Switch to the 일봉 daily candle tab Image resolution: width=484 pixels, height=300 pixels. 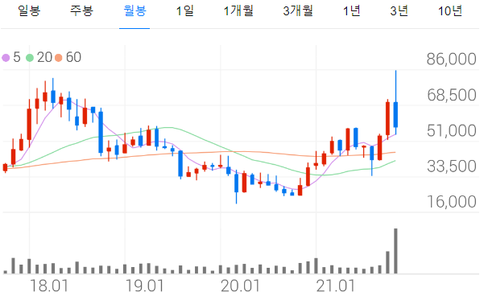pos(29,11)
